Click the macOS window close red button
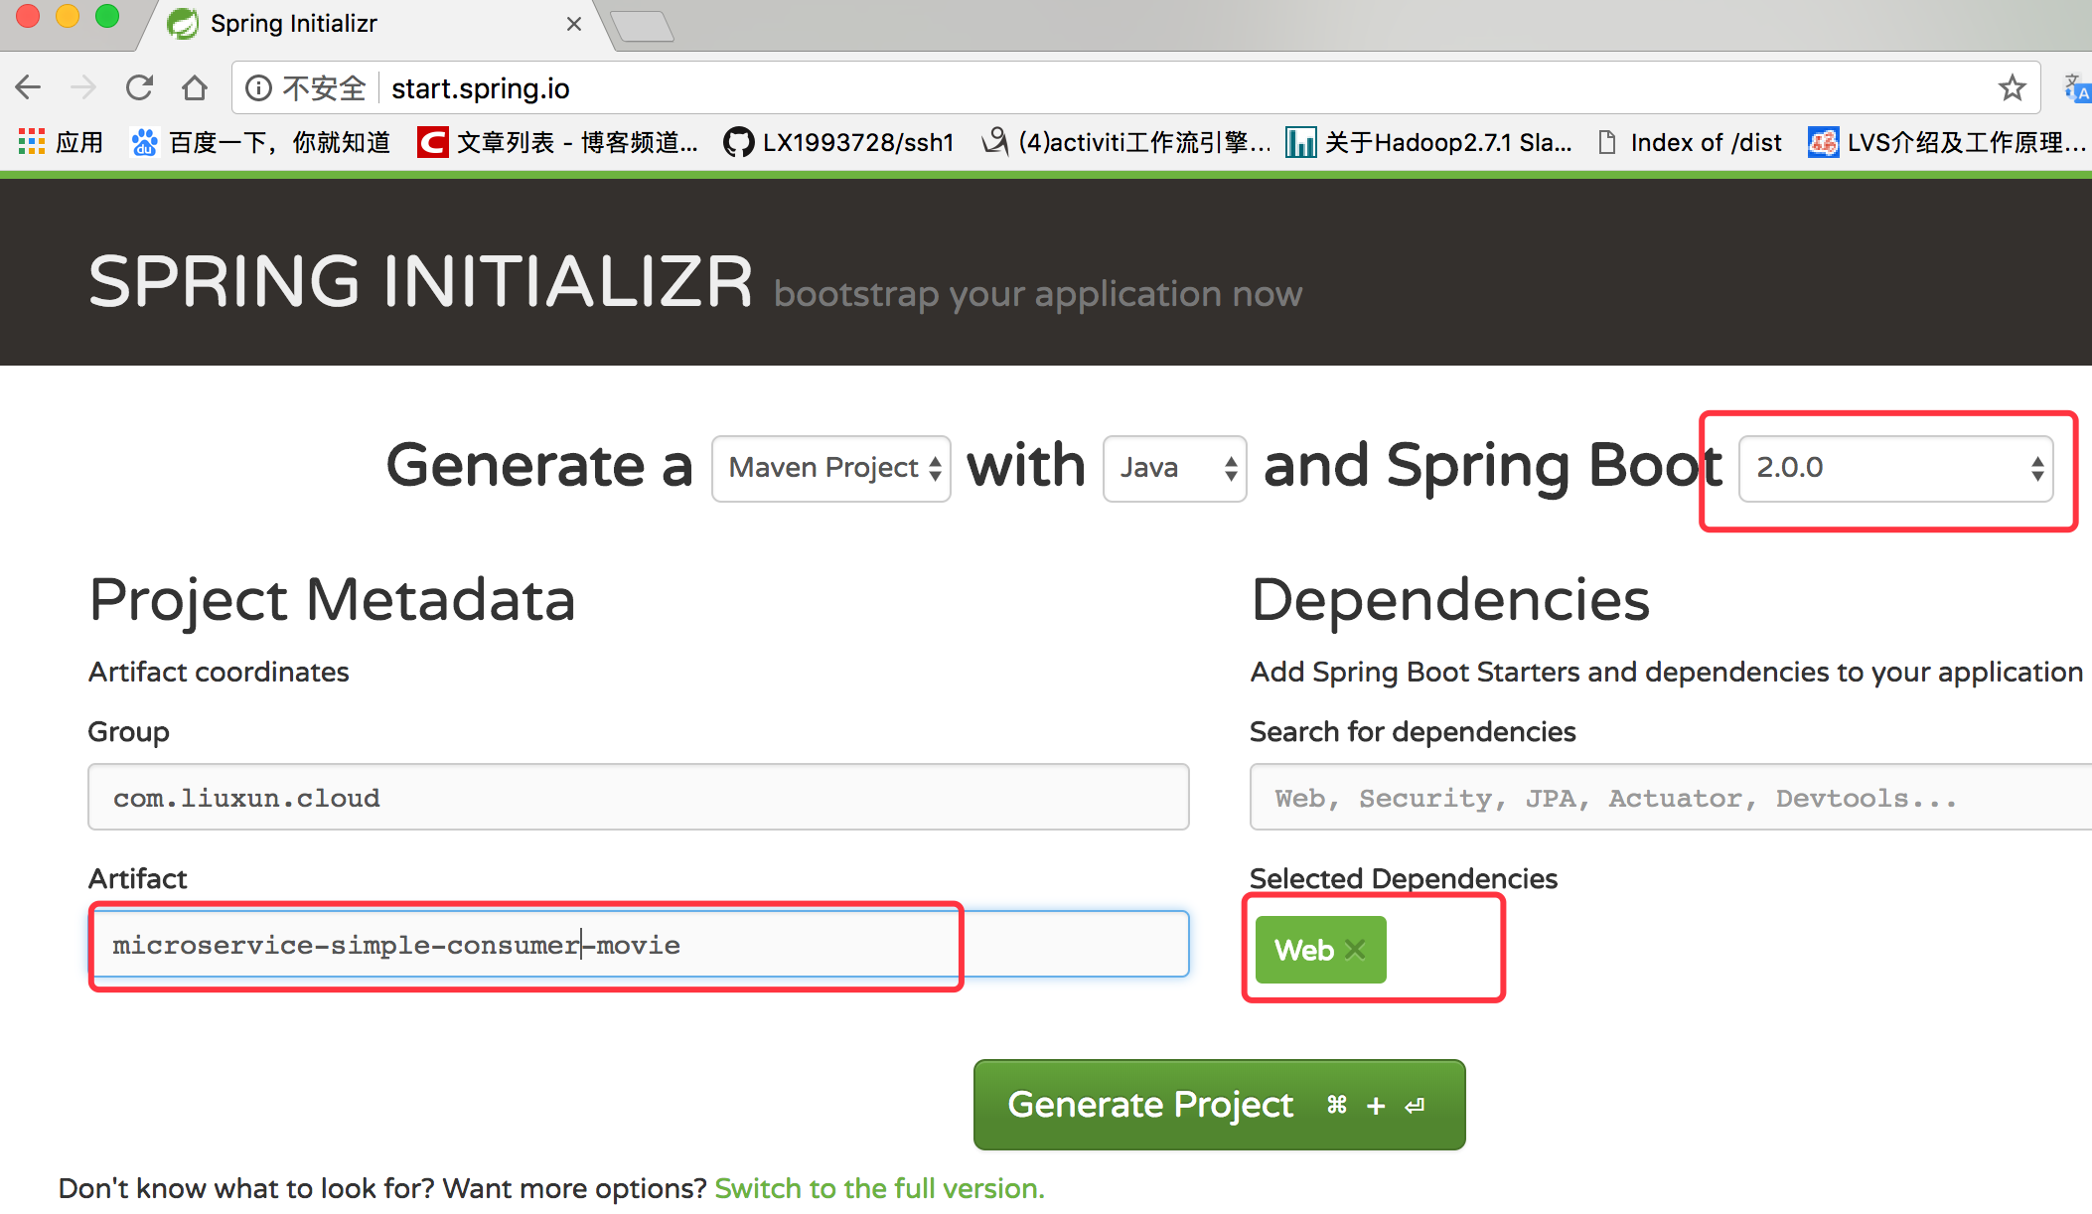 [x=28, y=16]
